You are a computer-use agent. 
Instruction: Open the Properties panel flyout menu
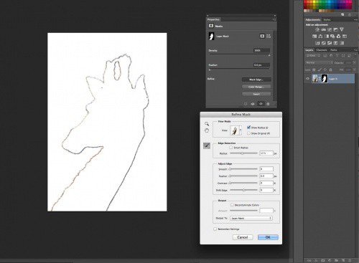[x=274, y=19]
